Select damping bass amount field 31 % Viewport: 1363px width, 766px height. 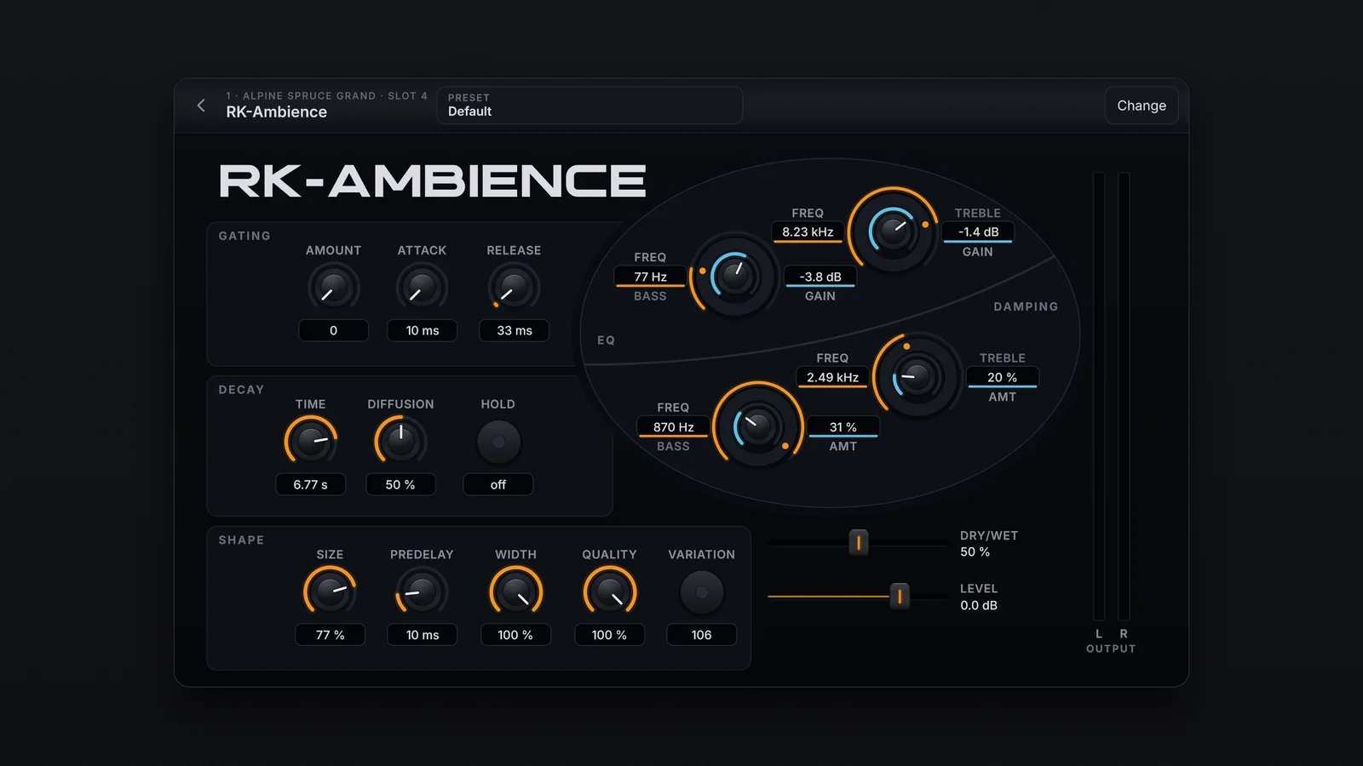click(x=843, y=426)
